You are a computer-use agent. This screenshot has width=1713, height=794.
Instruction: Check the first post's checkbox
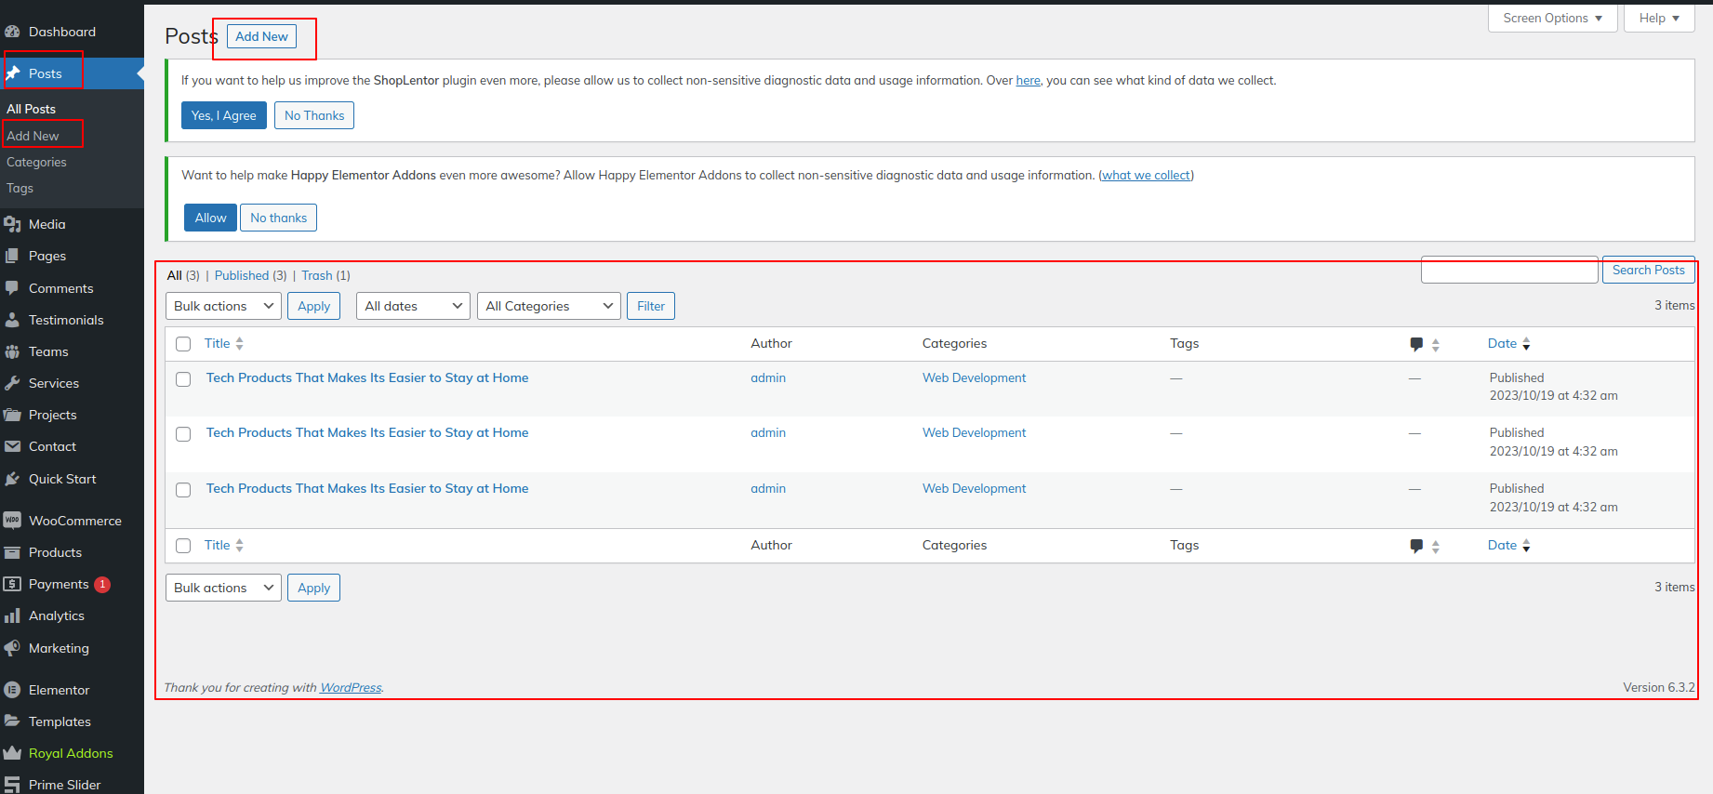tap(183, 379)
